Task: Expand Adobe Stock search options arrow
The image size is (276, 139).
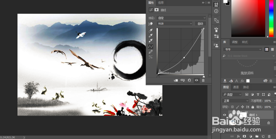Action: 274,56
